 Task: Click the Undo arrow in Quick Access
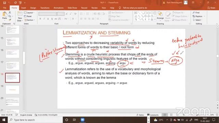(10, 3)
